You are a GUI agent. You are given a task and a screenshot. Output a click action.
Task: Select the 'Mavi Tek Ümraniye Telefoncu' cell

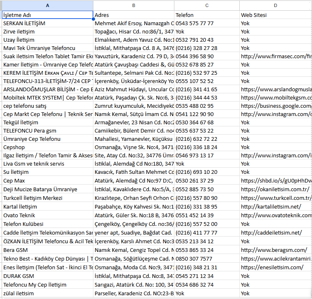pos(48,48)
